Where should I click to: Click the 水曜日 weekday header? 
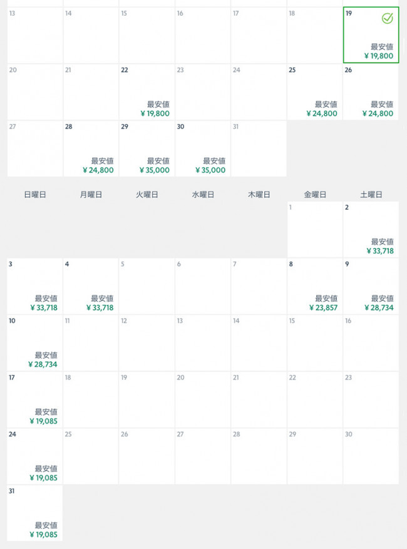pos(203,195)
